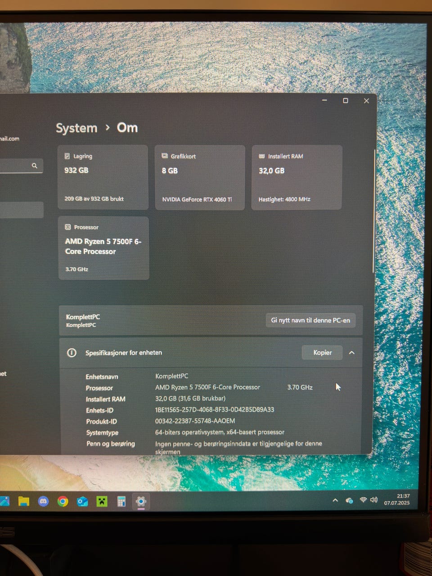The height and width of the screenshot is (576, 432).
Task: Open File Explorer from the taskbar
Action: pyautogui.click(x=23, y=501)
